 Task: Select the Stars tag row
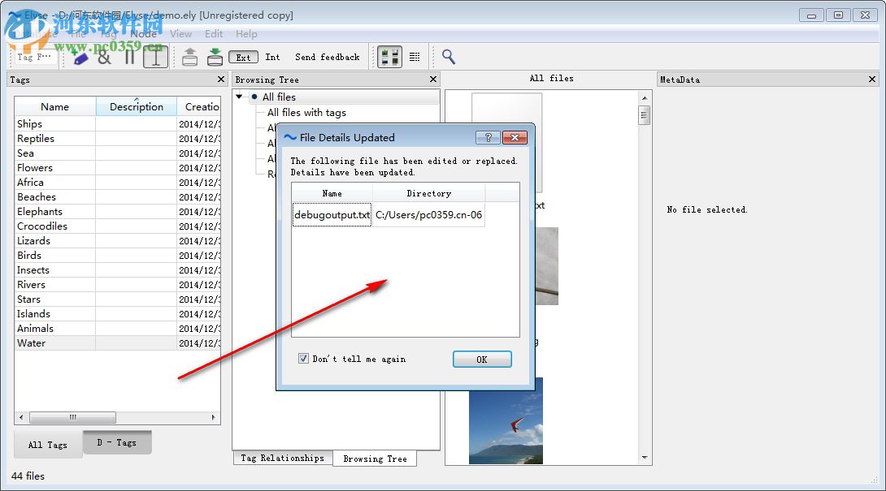pos(118,299)
